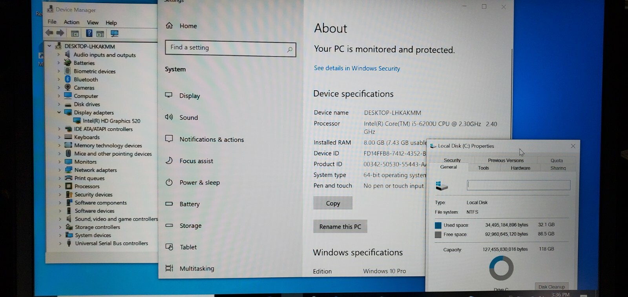Click the disk label field in Properties
The image size is (628, 297).
coord(518,185)
